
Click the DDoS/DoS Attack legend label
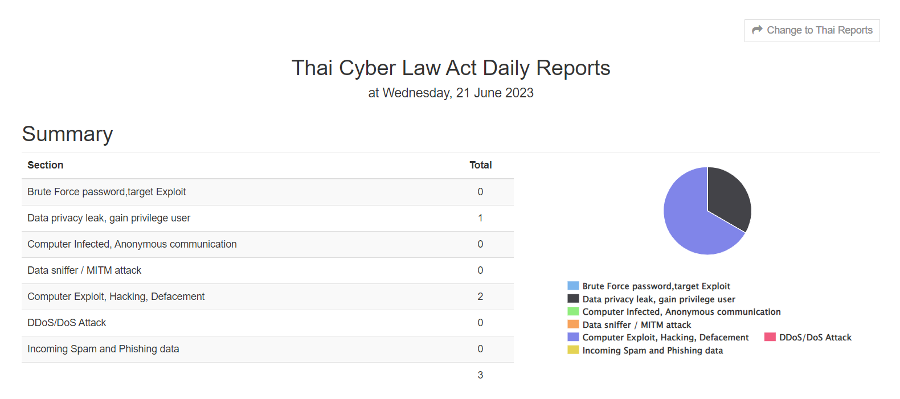pos(815,338)
